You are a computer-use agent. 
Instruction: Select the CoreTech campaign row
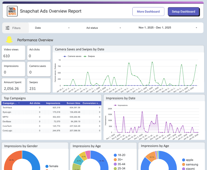click(x=51, y=126)
